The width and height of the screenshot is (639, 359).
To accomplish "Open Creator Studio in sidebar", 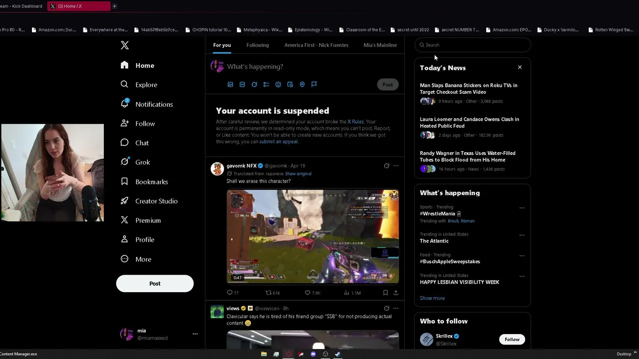I will coord(149,201).
